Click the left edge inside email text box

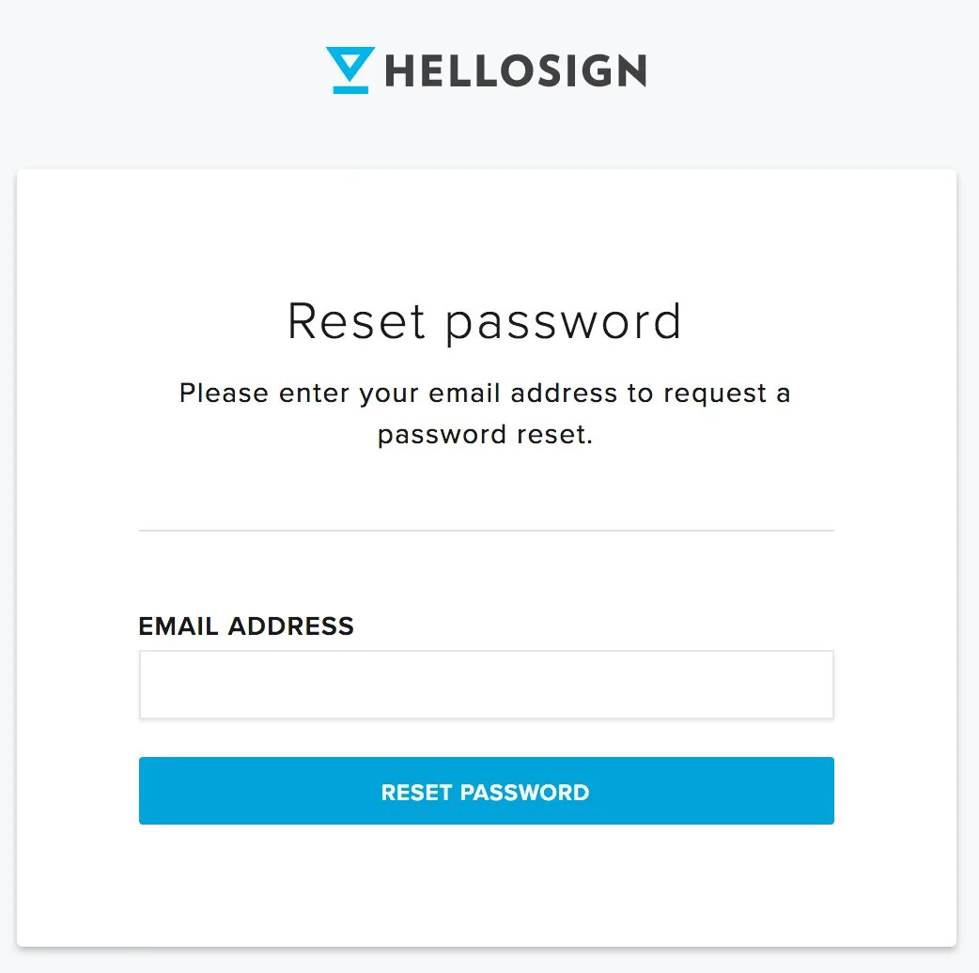click(x=153, y=685)
